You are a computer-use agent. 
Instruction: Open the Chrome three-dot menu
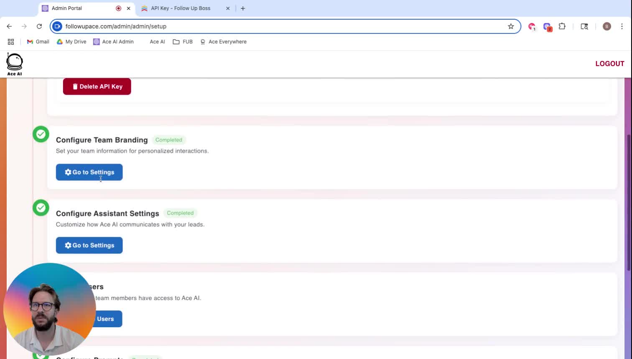[x=622, y=26]
